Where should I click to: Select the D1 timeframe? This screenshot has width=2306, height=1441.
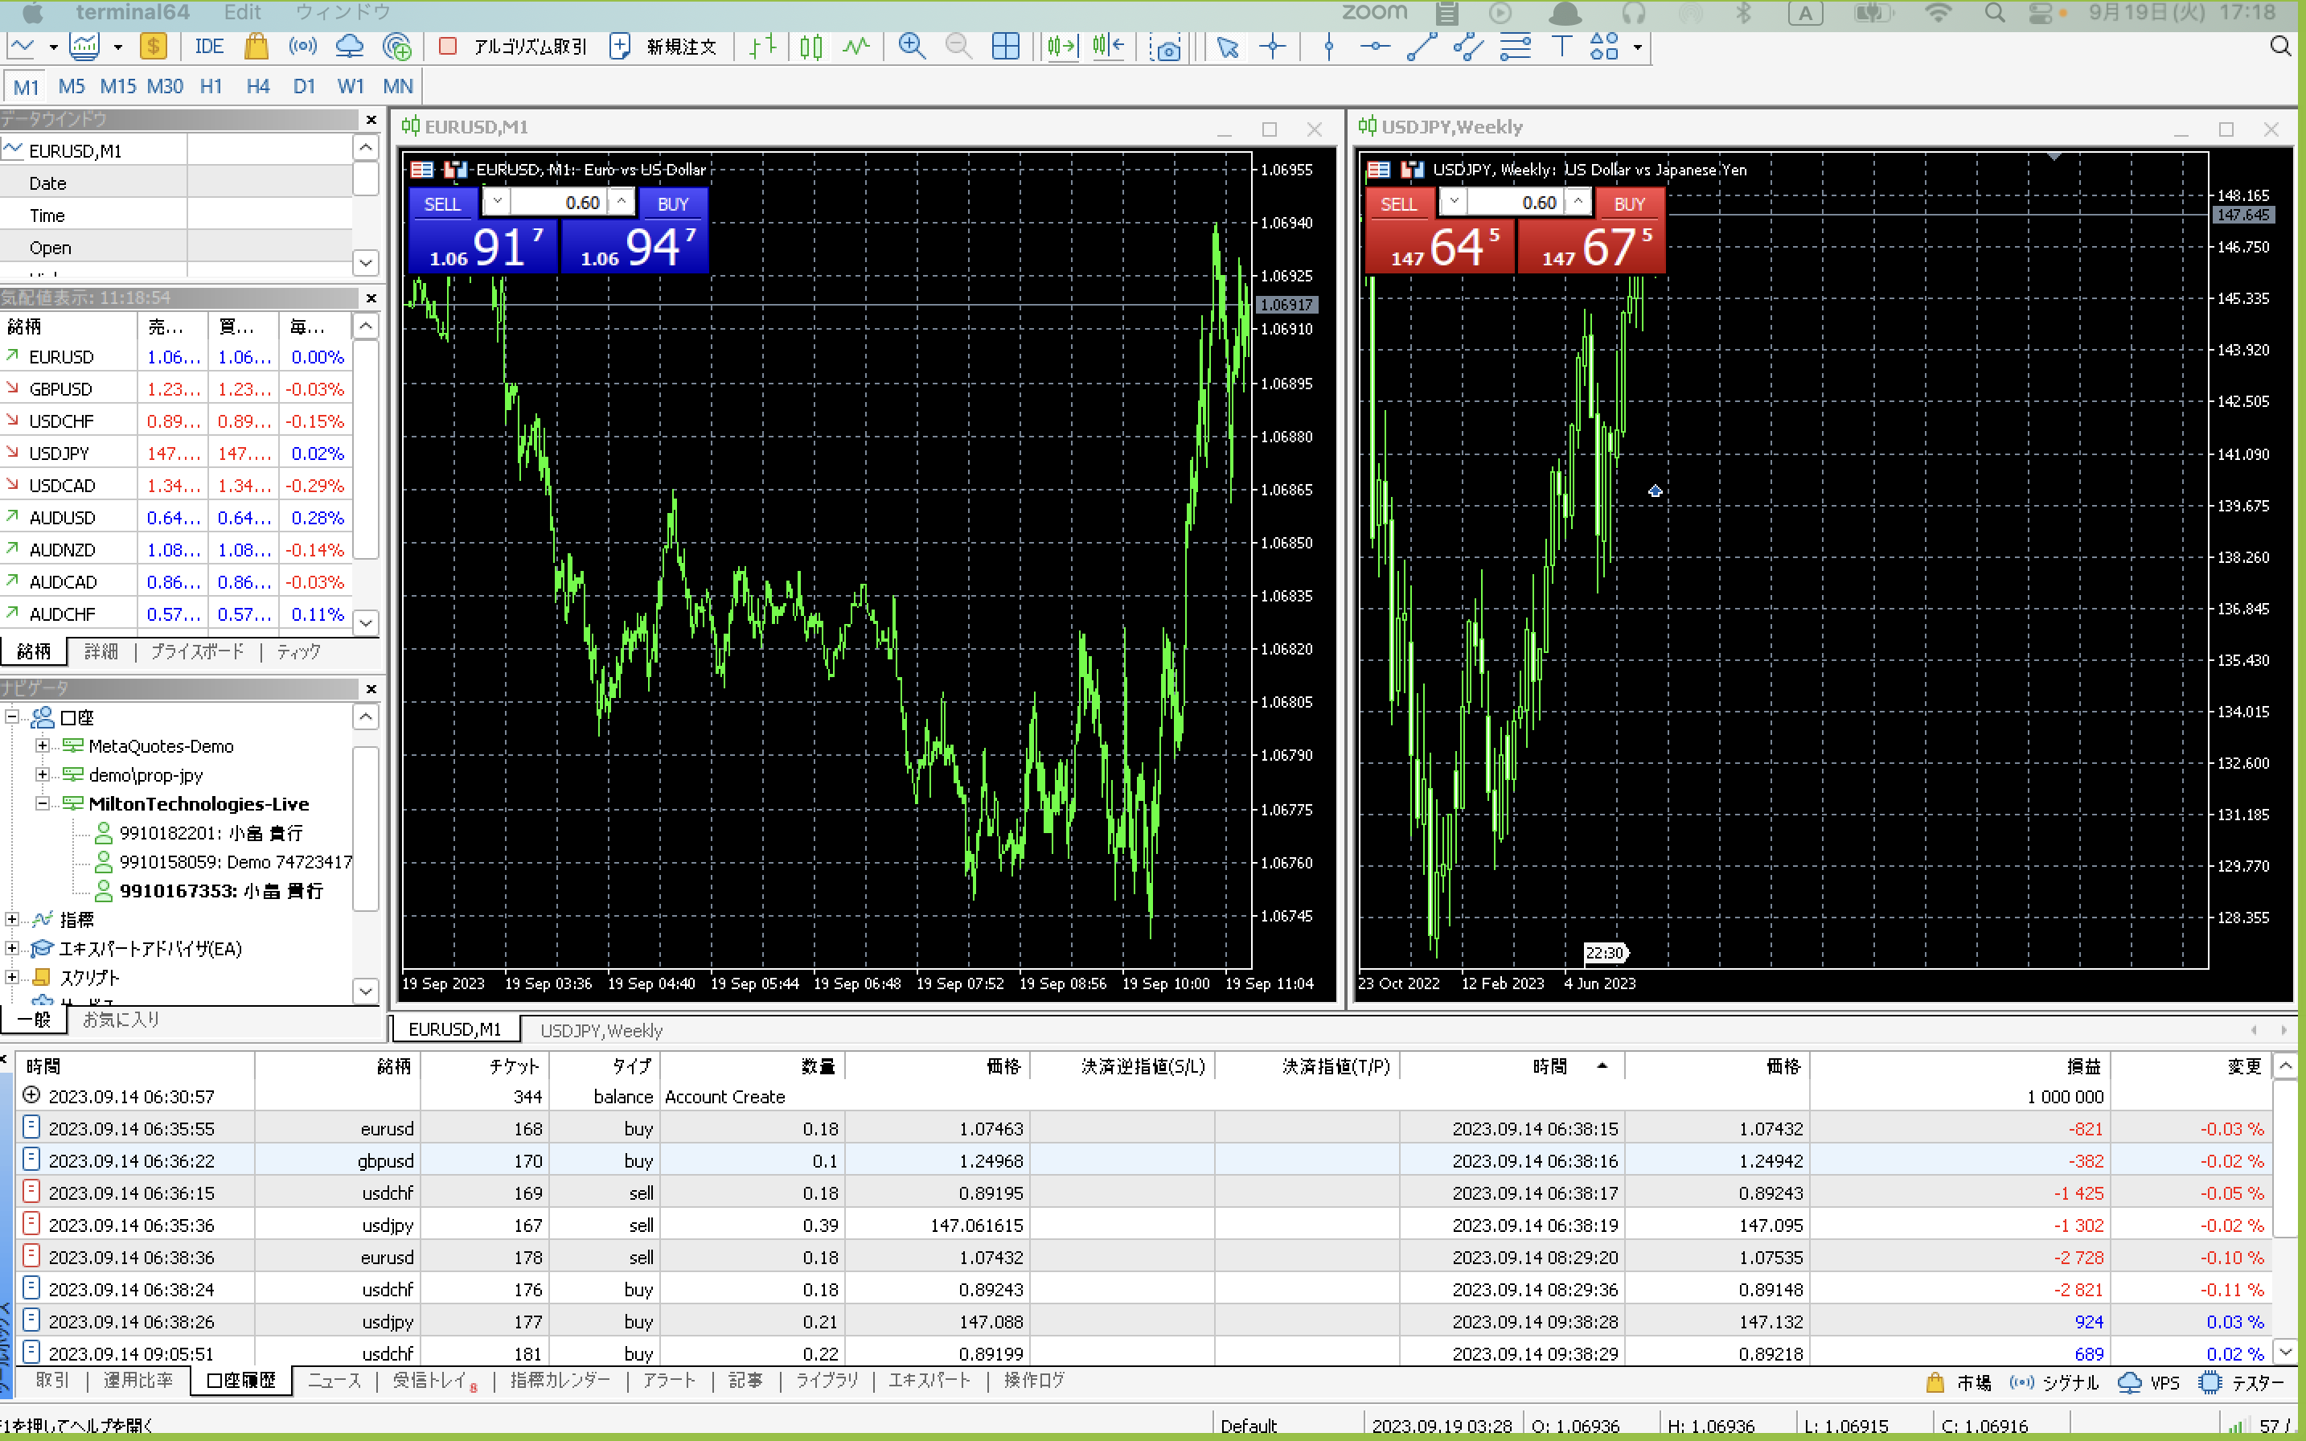tap(303, 87)
